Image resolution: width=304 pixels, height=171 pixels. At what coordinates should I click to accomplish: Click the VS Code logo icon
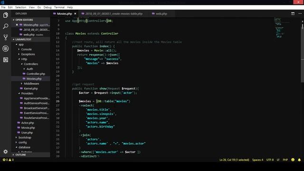(x=2, y=2)
